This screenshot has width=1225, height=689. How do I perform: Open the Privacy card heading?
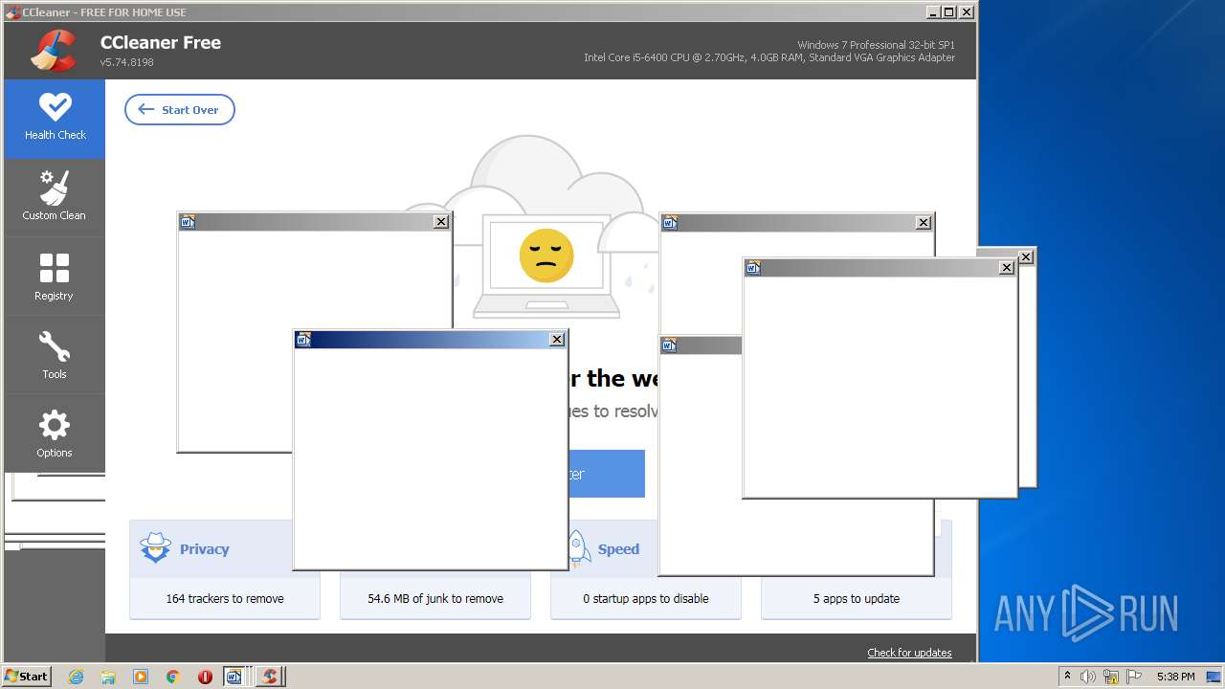[204, 549]
